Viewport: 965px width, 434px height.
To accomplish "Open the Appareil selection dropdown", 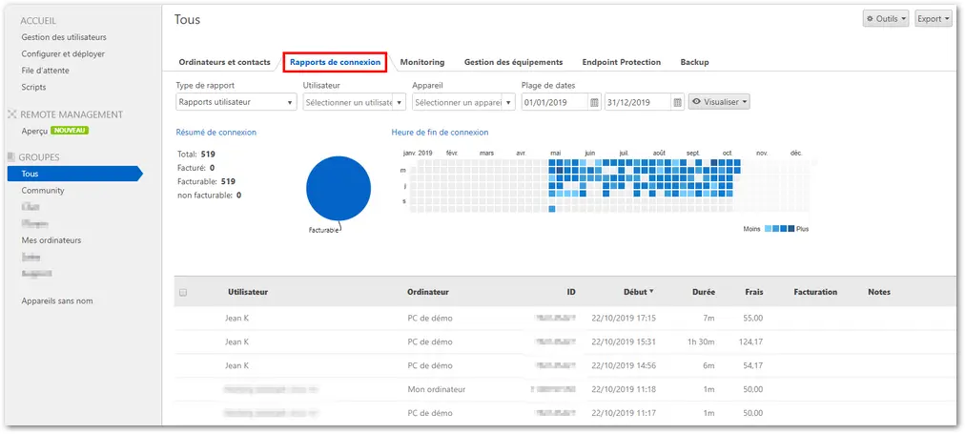I will tap(464, 102).
